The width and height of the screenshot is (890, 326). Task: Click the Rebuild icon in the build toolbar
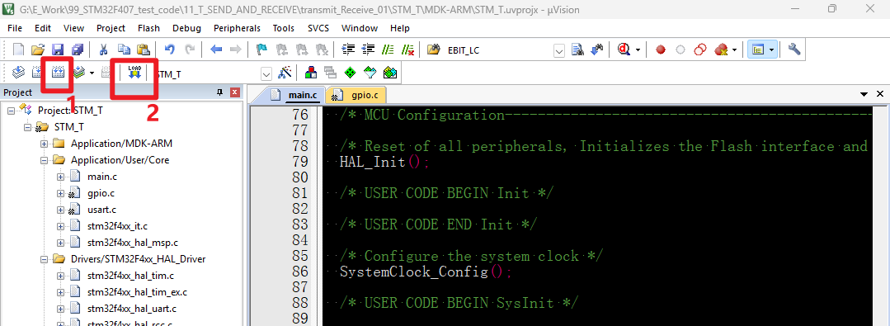click(58, 73)
